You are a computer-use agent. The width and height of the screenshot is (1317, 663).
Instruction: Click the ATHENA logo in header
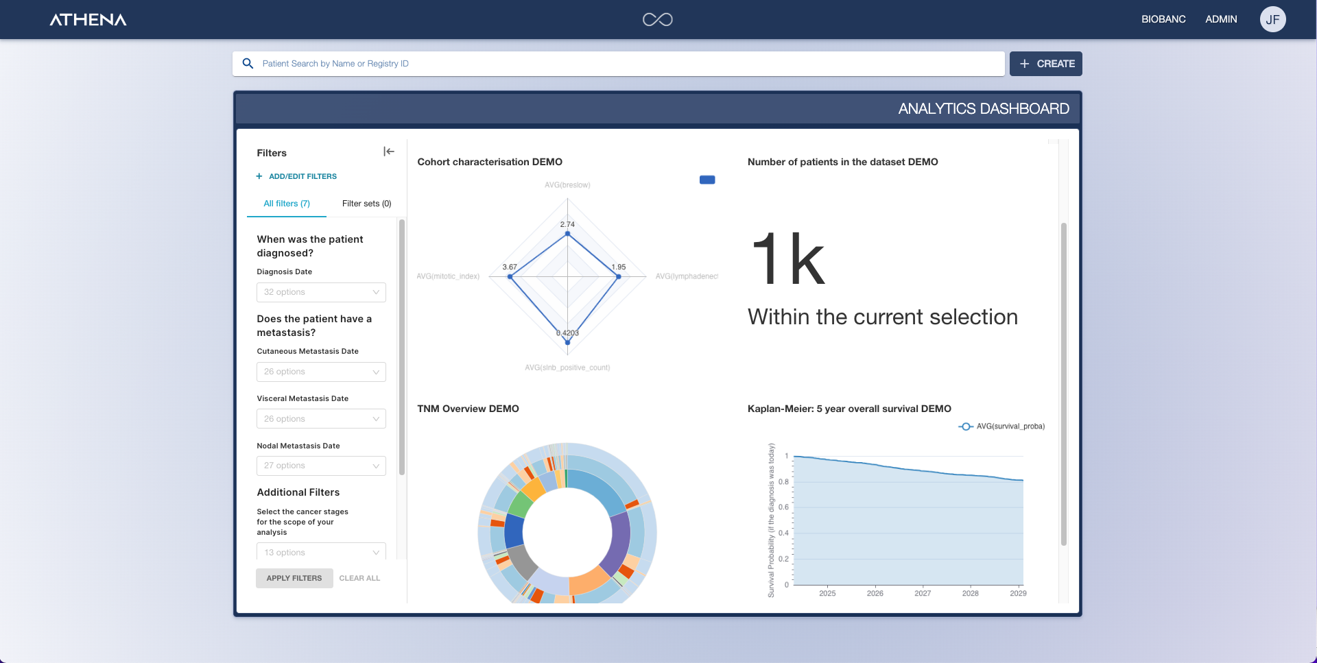click(x=88, y=20)
